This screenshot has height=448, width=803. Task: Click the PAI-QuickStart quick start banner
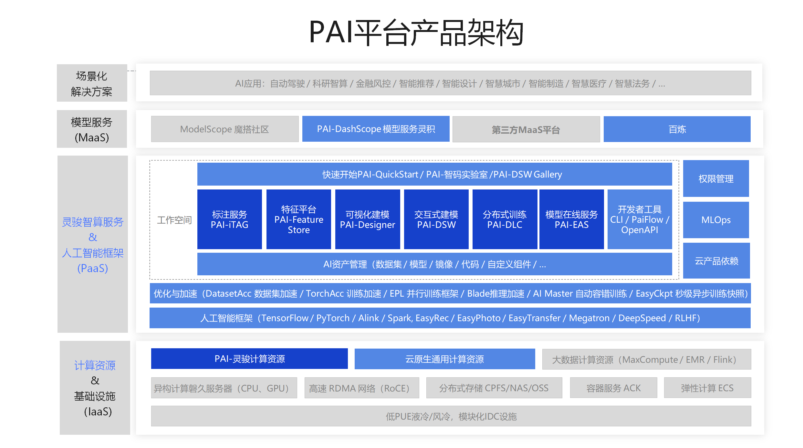[x=434, y=174]
